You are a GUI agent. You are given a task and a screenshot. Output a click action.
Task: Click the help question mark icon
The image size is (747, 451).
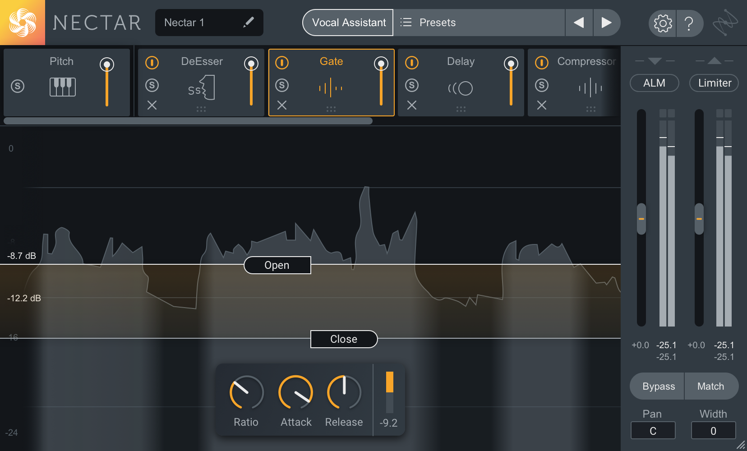click(689, 23)
